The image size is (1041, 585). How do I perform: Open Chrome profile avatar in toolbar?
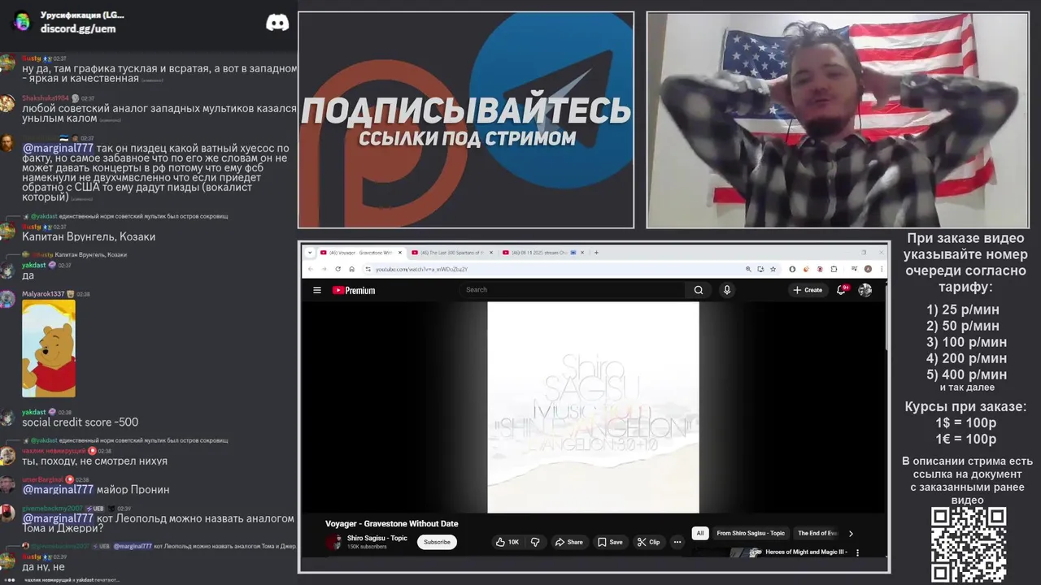tap(868, 269)
